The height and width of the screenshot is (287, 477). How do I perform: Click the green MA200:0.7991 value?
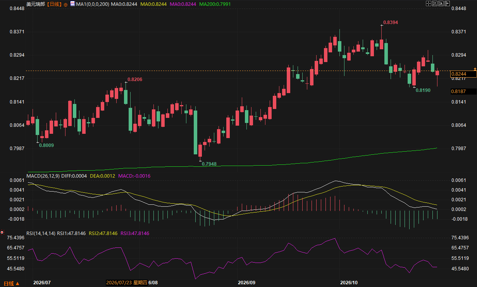(215, 4)
